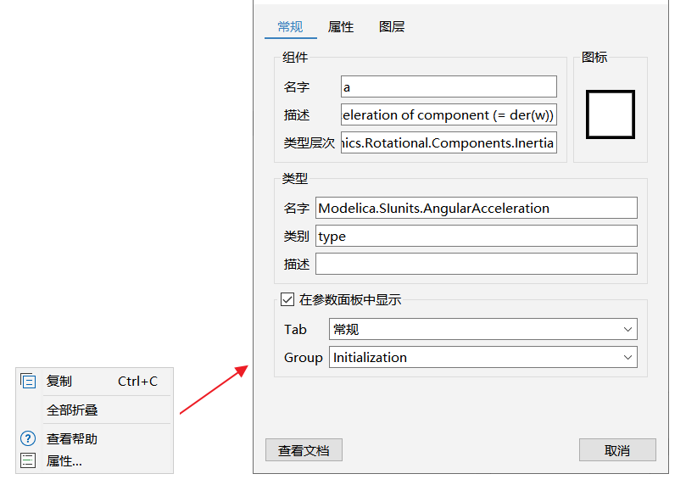The width and height of the screenshot is (686, 485).
Task: Toggle 在参数面板中显示 checkbox
Action: coord(287,299)
